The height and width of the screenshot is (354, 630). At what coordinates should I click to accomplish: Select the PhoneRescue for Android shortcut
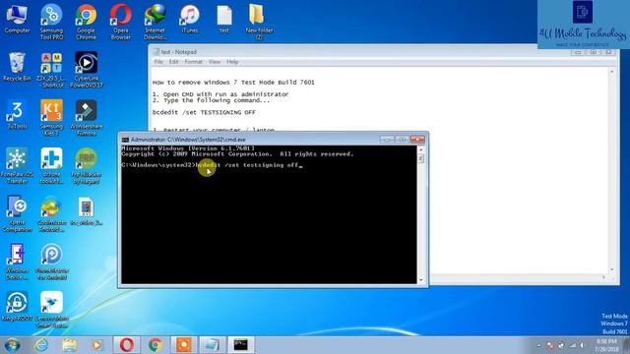(51, 262)
